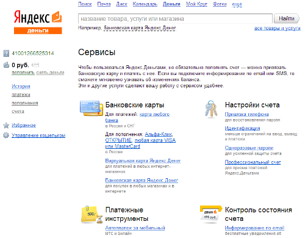Open Фотки in the top navigation
The image size is (305, 238).
(220, 4)
